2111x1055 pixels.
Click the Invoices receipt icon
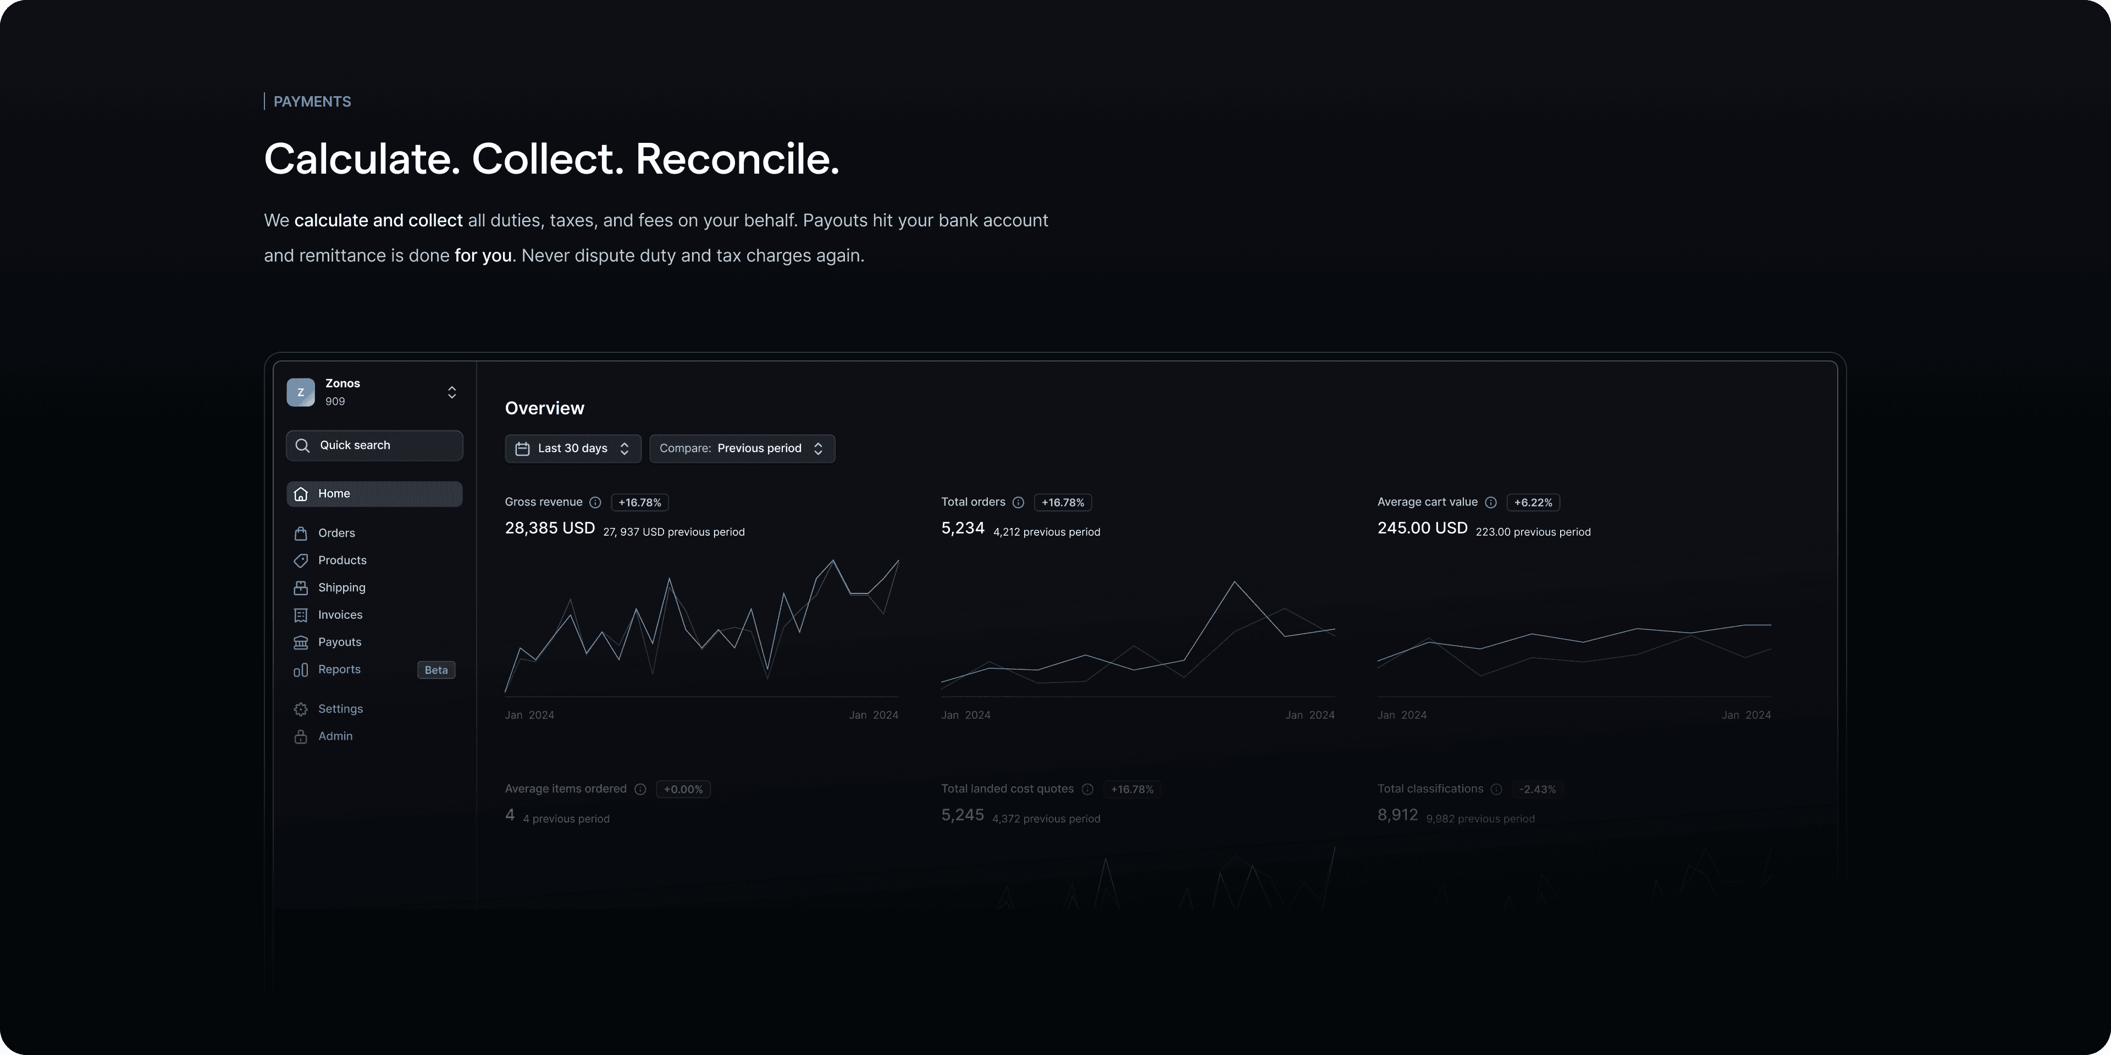pos(301,615)
